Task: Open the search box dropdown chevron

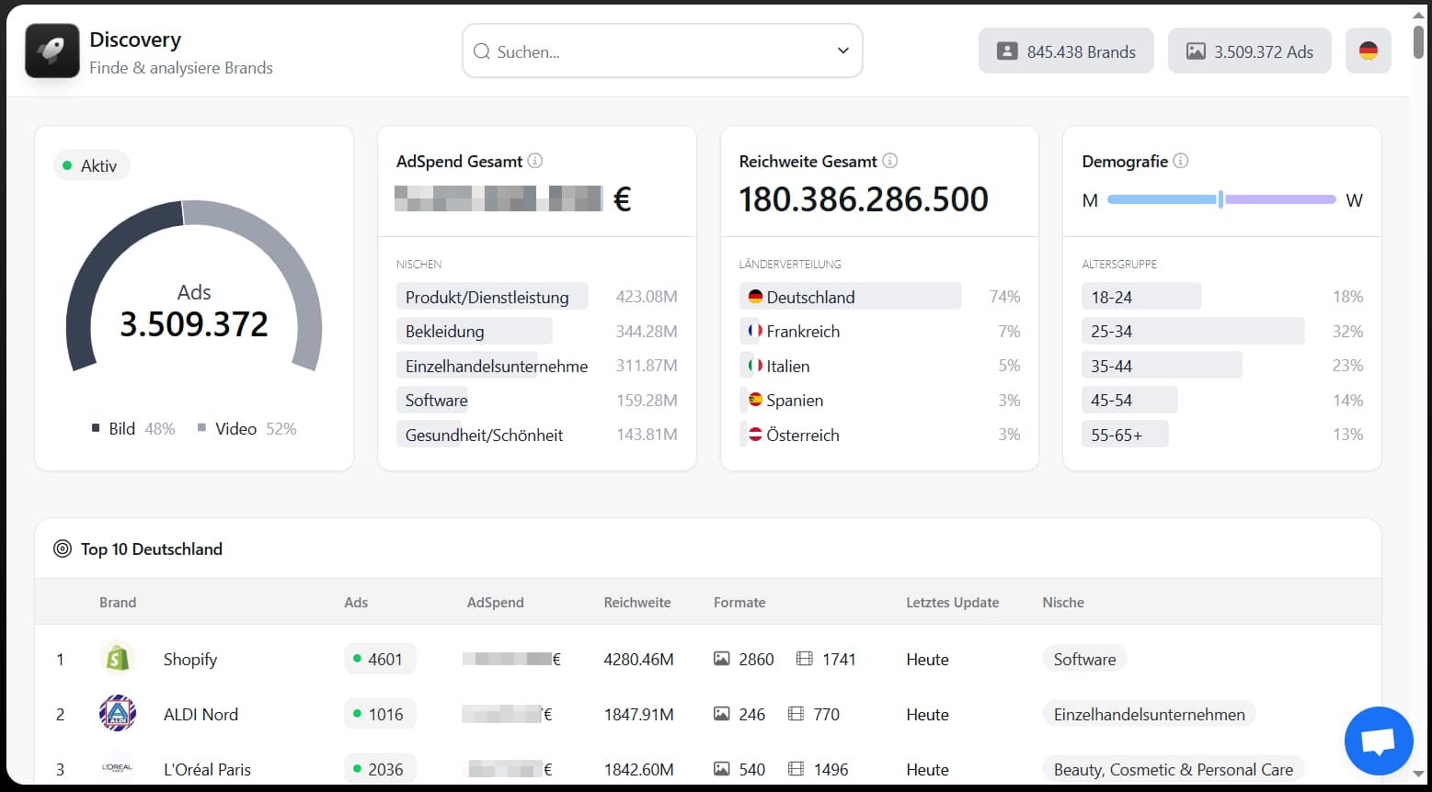Action: (842, 51)
